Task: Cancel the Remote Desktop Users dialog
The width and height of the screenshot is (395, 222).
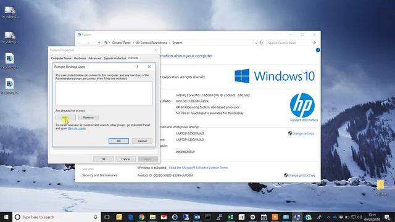Action: [x=142, y=141]
